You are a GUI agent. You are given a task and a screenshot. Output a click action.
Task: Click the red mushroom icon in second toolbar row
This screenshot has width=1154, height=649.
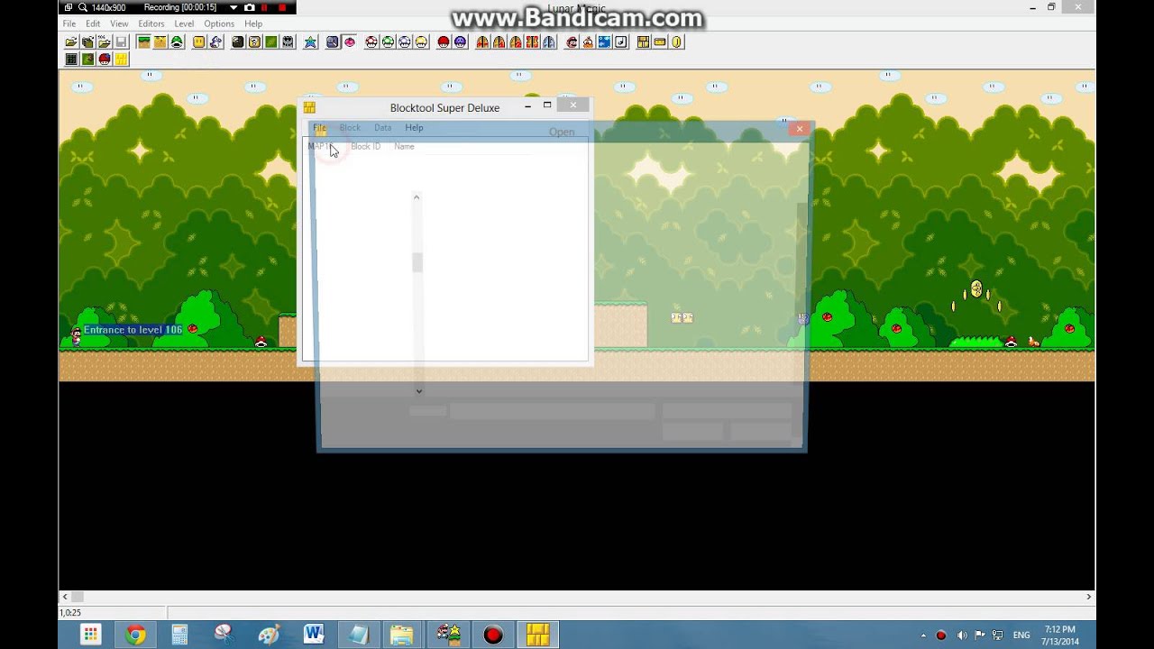(105, 59)
